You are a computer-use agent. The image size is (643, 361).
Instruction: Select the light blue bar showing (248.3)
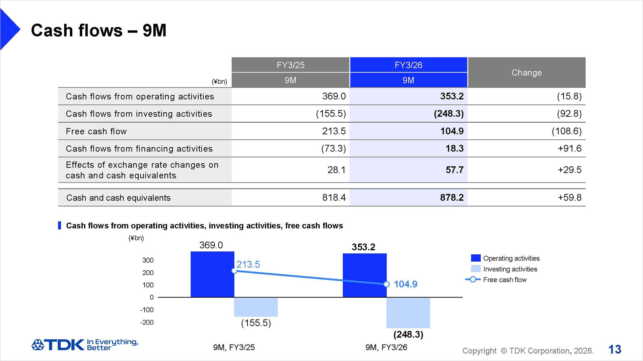coord(408,313)
